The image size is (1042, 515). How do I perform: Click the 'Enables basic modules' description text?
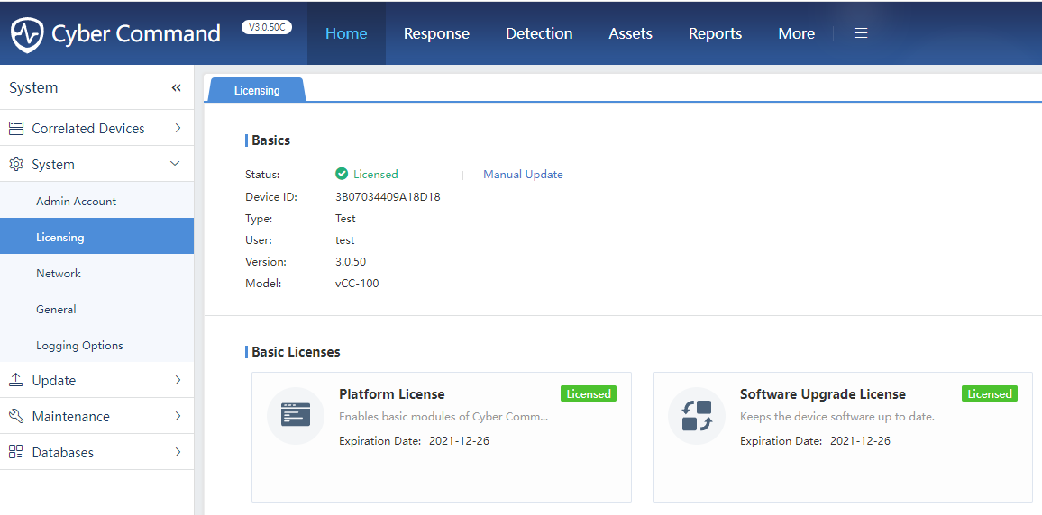click(x=443, y=417)
